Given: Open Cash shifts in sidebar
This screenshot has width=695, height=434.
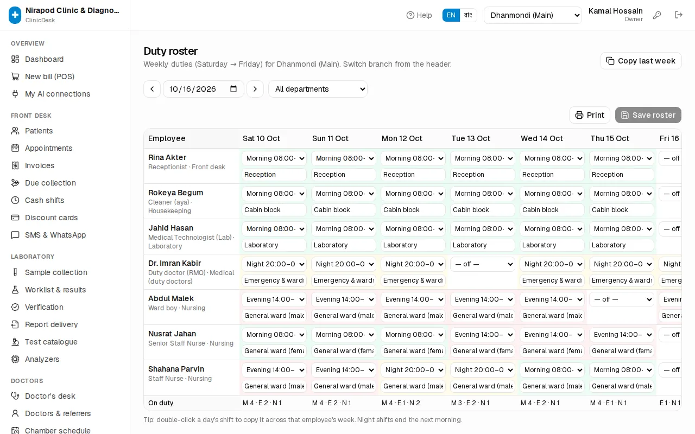Looking at the screenshot, I should (65, 200).
